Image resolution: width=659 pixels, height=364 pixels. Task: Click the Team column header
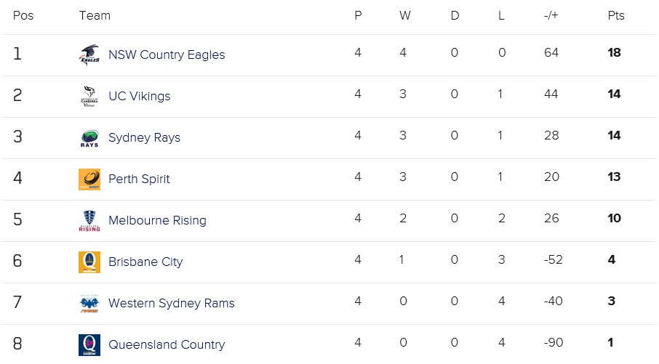pyautogui.click(x=95, y=15)
